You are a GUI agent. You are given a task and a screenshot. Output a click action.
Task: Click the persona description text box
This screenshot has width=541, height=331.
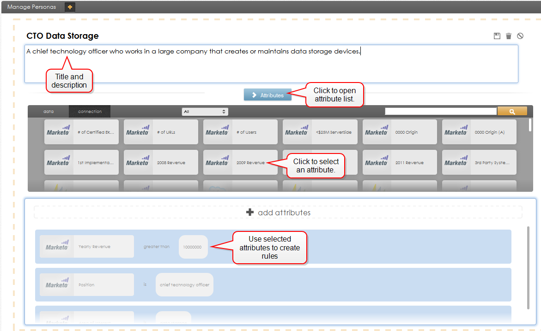271,64
